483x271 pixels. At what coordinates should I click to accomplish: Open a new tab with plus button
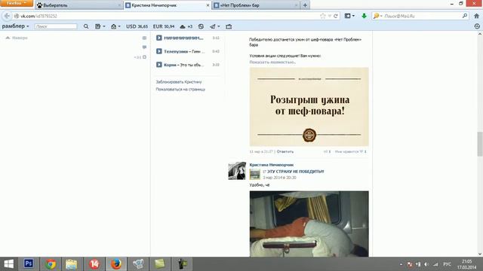tap(305, 5)
